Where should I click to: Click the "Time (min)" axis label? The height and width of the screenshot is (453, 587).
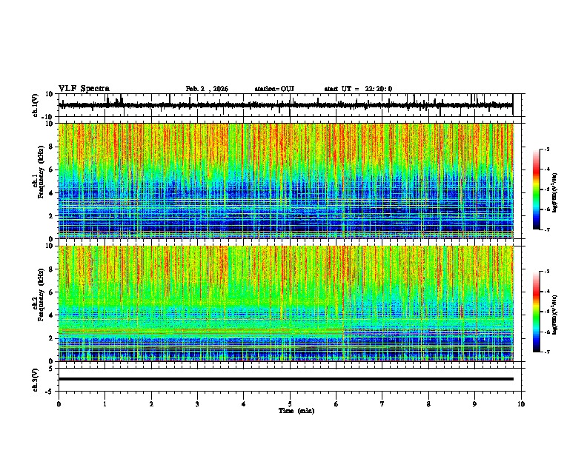pos(296,411)
